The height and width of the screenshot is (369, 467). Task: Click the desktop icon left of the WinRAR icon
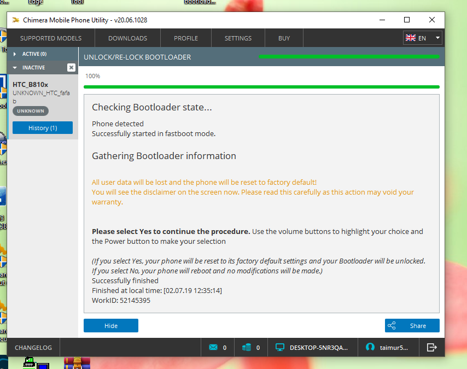(36, 363)
